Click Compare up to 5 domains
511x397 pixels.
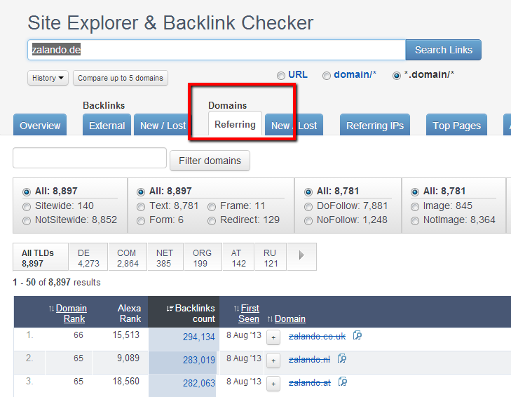(121, 78)
